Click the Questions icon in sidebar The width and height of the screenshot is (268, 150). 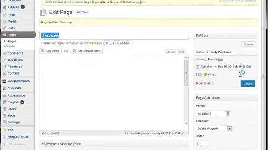pyautogui.click(x=5, y=60)
